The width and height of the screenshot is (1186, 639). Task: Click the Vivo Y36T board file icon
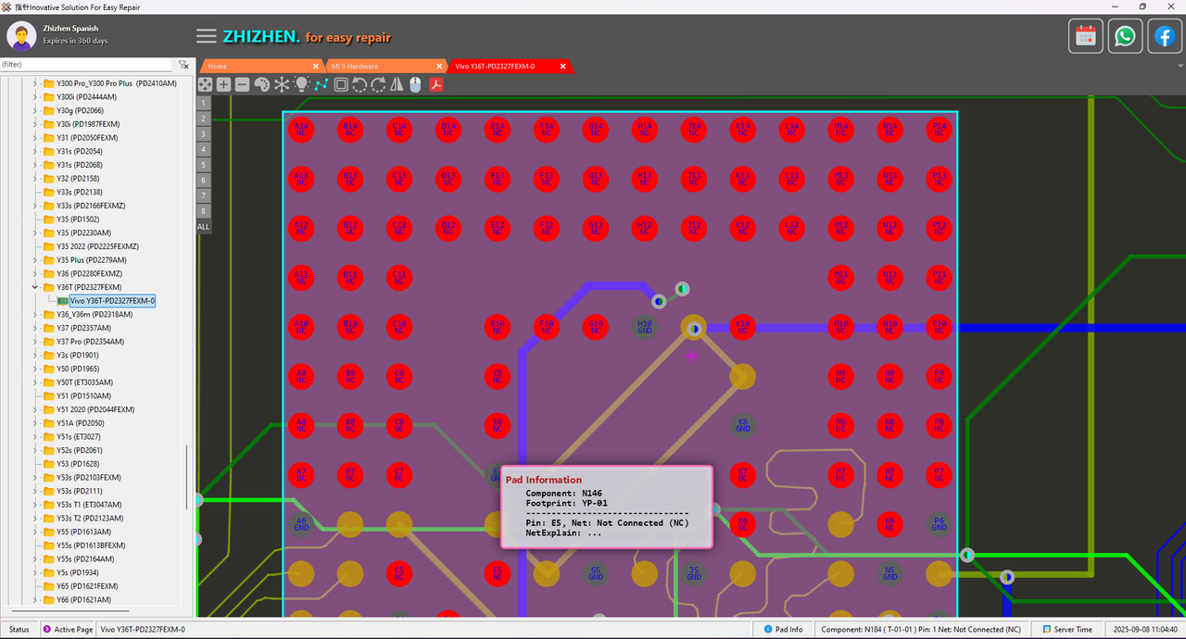[62, 301]
